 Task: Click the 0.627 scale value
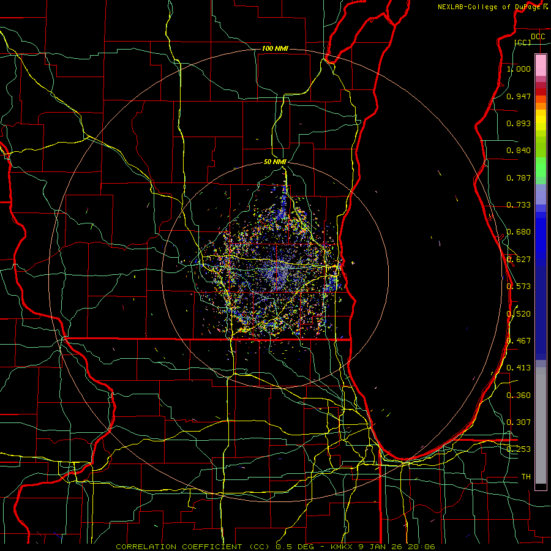point(519,260)
